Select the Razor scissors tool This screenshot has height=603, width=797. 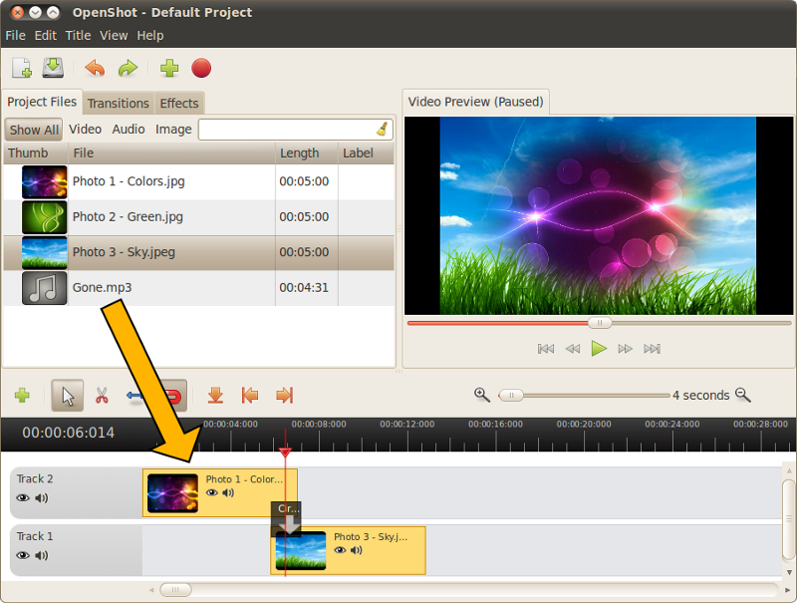pos(102,396)
